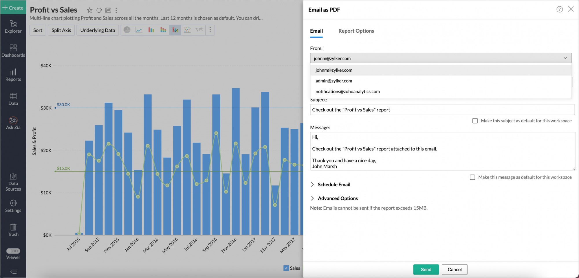579x278 pixels.
Task: Toggle the Viewer switch in the sidebar
Action: click(13, 251)
